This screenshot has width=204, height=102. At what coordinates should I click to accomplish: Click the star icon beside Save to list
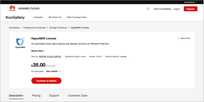pos(179,38)
